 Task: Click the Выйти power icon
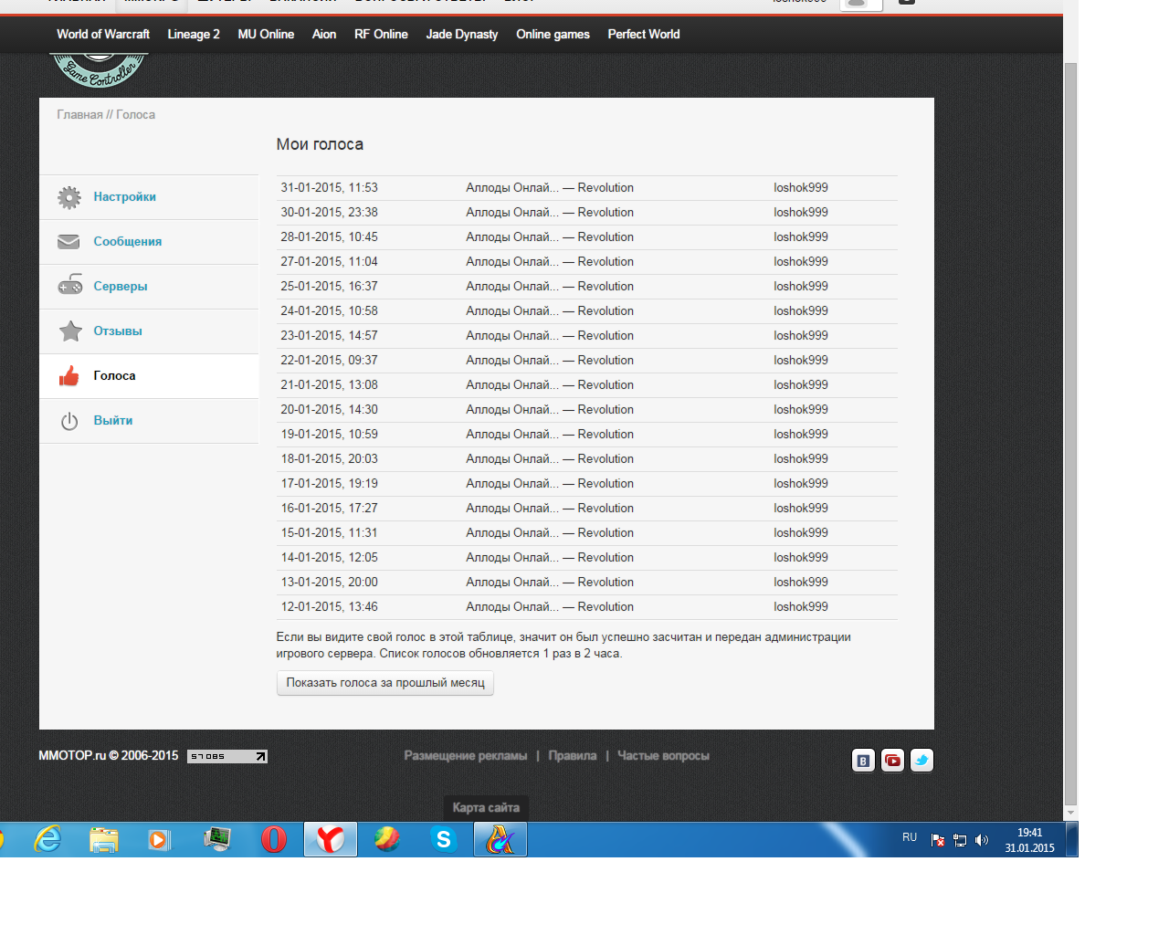tap(69, 421)
